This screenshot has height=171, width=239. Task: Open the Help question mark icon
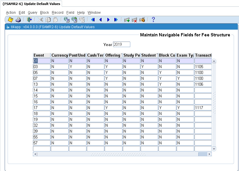[x=153, y=20]
